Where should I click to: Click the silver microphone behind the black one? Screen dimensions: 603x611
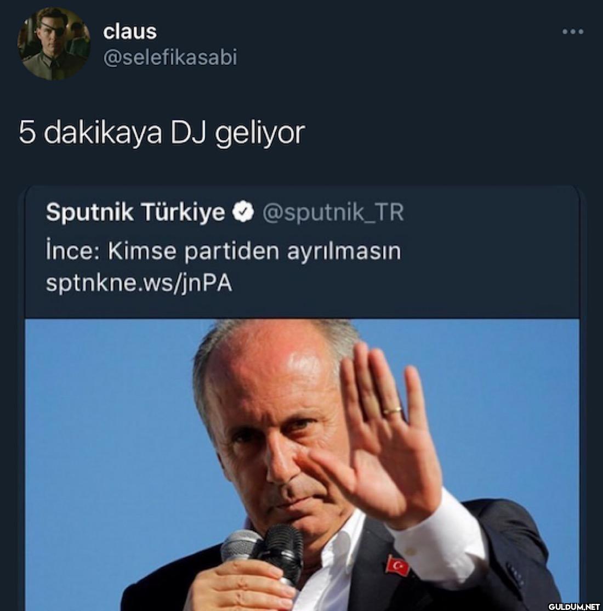pos(238,548)
